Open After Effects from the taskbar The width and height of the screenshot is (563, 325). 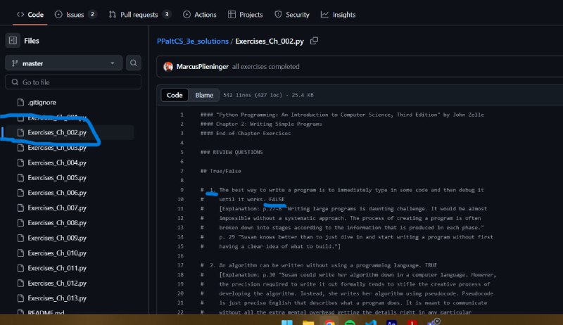point(391,322)
